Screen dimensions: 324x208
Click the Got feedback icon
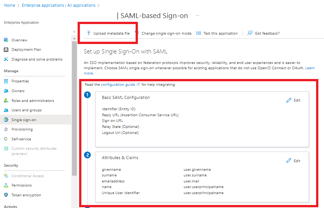[x=250, y=33]
